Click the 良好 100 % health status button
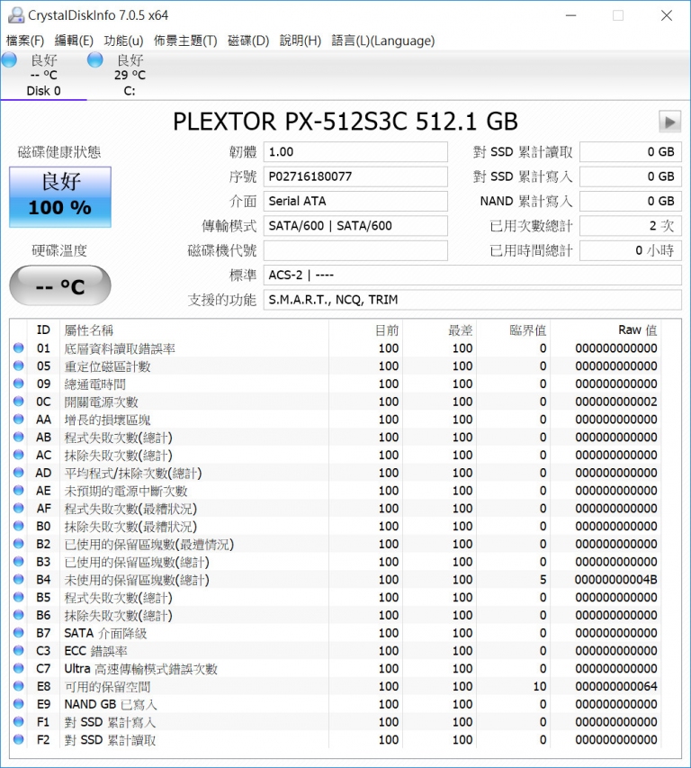The image size is (691, 768). [x=60, y=197]
